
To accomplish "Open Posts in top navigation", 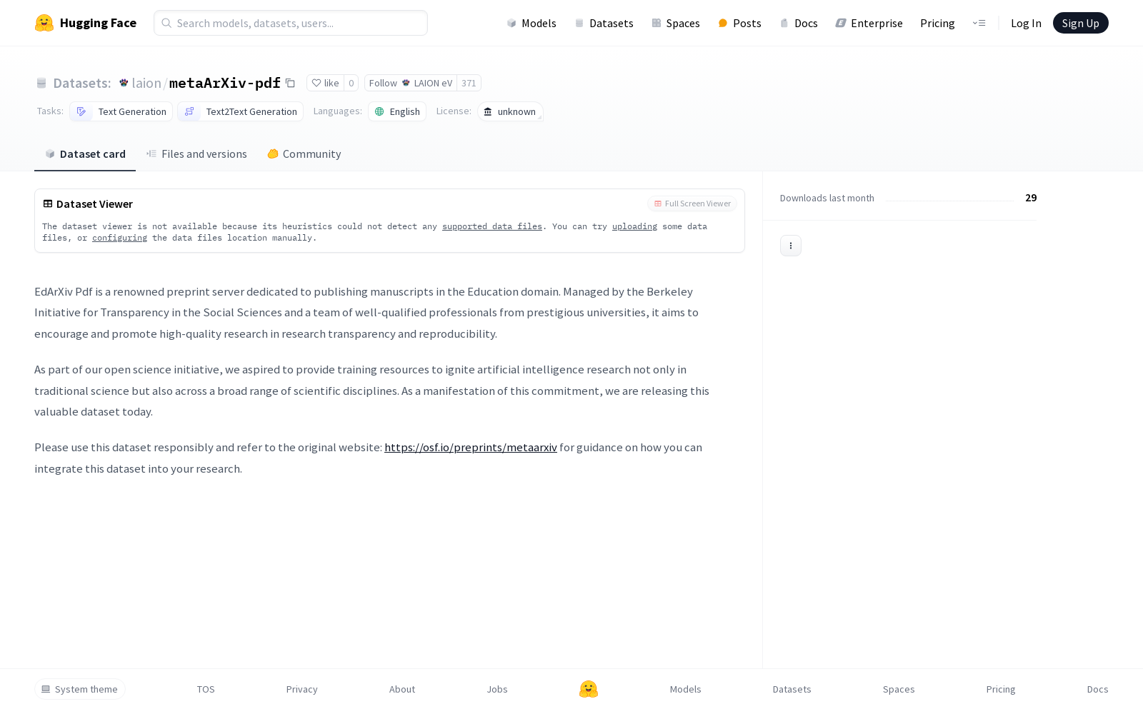I will [740, 23].
